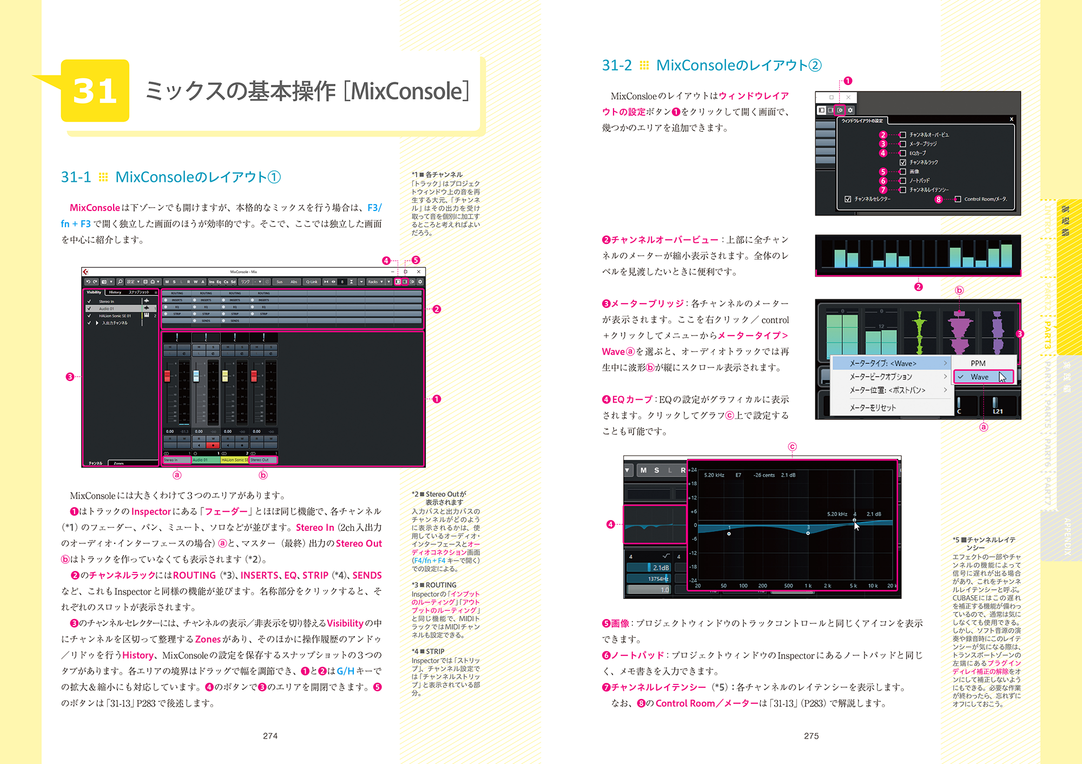Click the redo arrow in MixConsole toolbar
The width and height of the screenshot is (1082, 764).
[95, 282]
